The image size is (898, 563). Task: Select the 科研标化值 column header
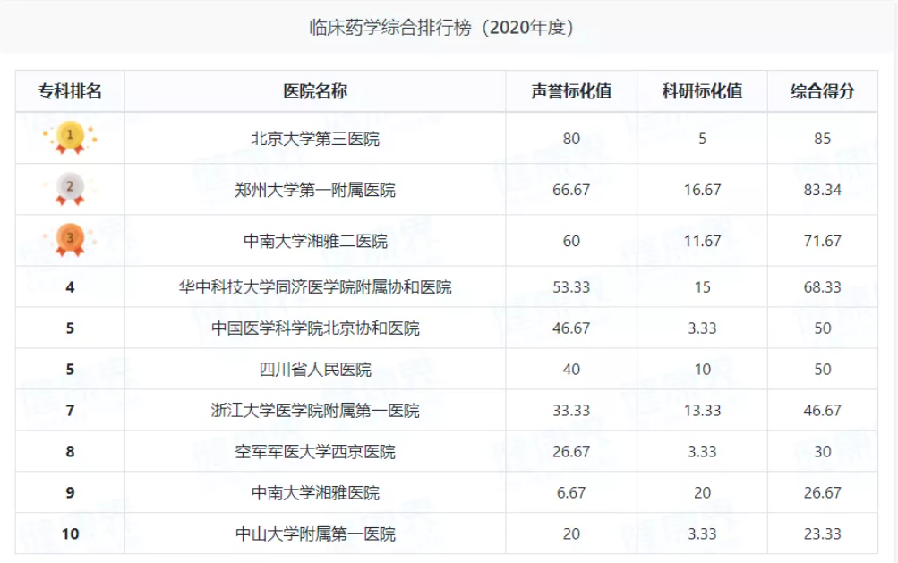[702, 91]
